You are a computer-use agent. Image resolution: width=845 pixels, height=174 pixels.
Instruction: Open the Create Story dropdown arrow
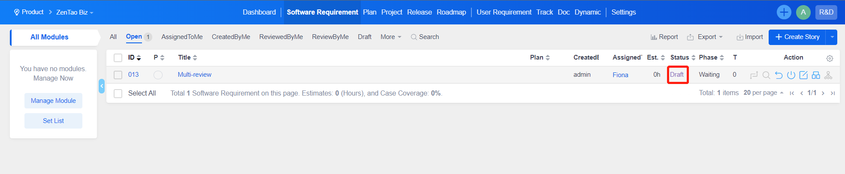[x=832, y=37]
